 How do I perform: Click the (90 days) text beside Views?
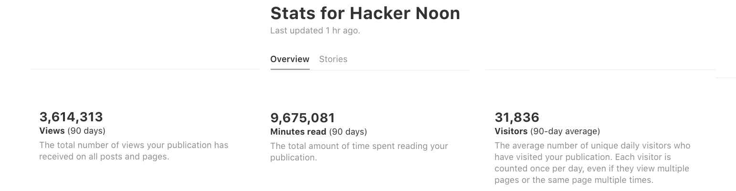(86, 131)
